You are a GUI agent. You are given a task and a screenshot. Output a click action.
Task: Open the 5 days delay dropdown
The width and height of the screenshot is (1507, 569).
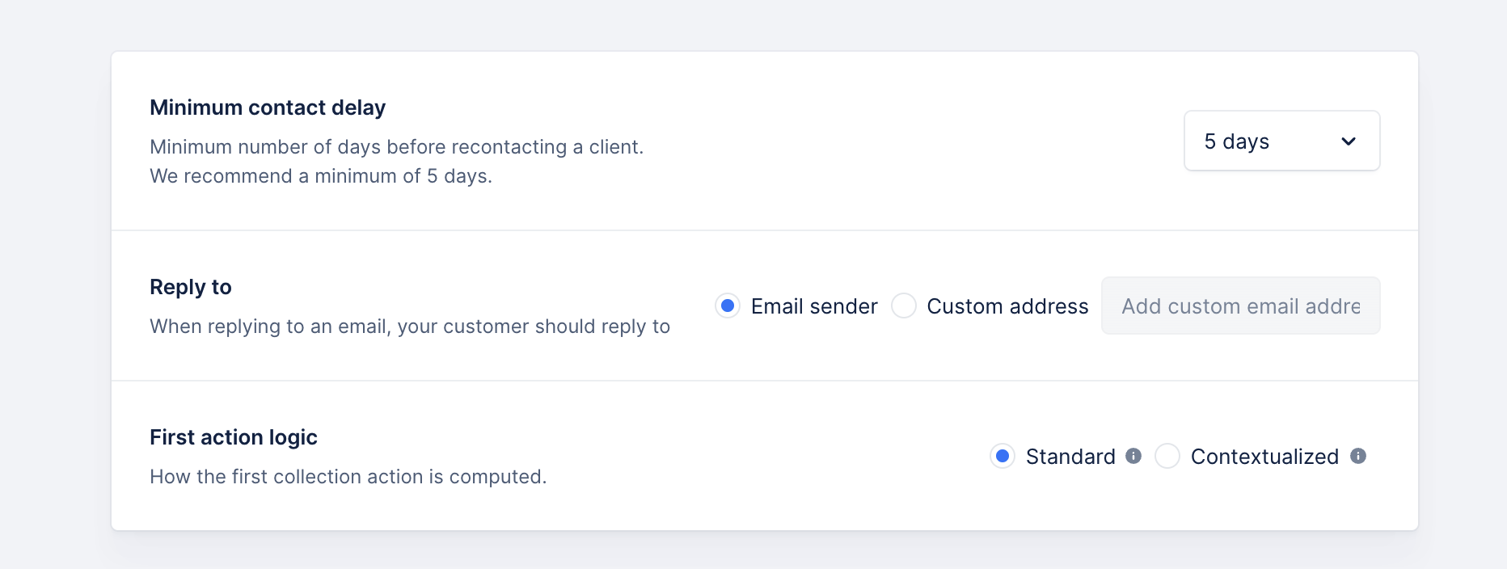point(1282,141)
